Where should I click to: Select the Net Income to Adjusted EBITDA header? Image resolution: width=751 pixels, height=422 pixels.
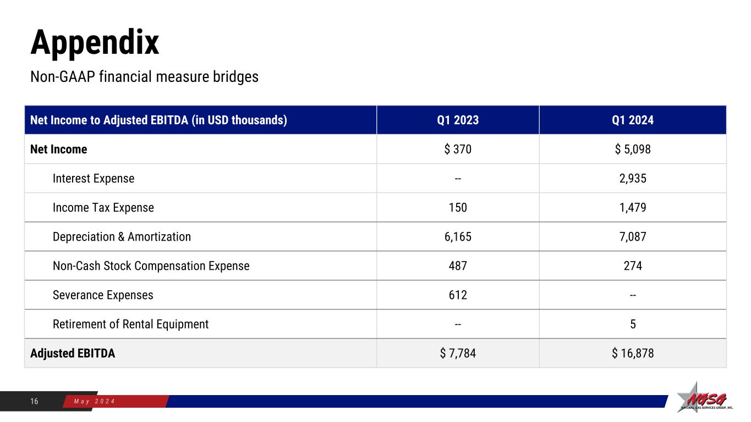(x=158, y=120)
